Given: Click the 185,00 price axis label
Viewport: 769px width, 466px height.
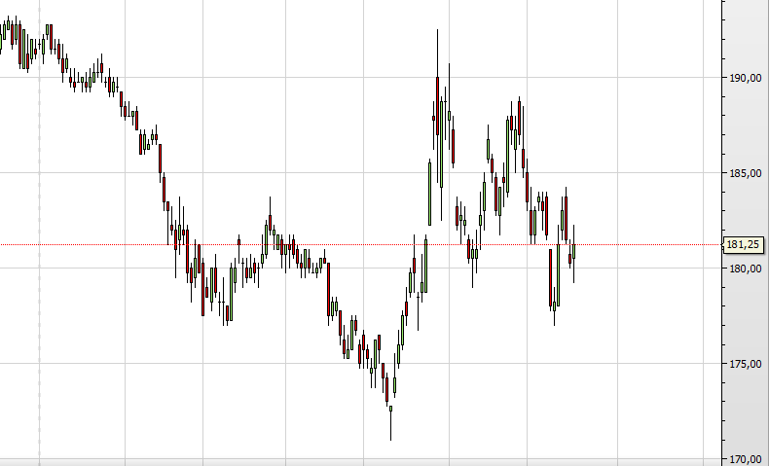Looking at the screenshot, I should [746, 173].
